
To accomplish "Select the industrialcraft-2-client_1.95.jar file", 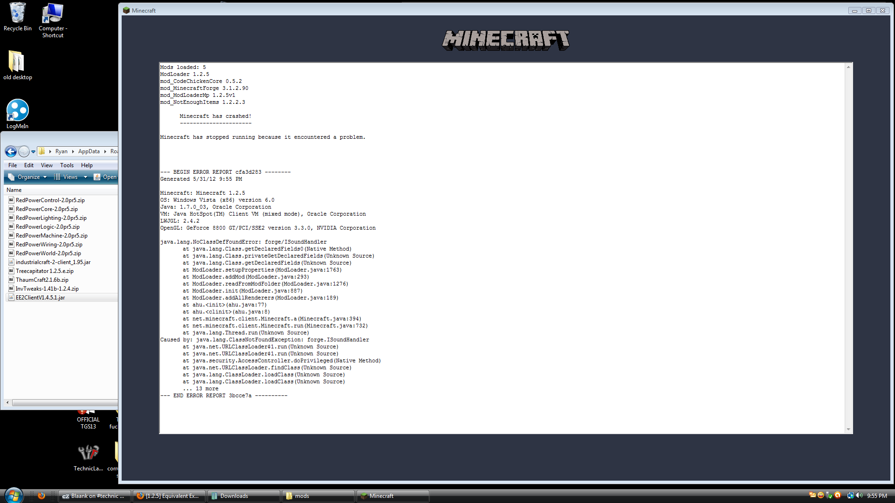I will coord(53,262).
